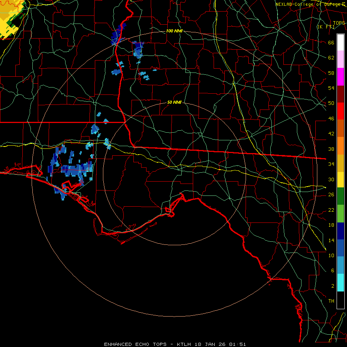Click the medium blue 14 kft color band

point(340,248)
